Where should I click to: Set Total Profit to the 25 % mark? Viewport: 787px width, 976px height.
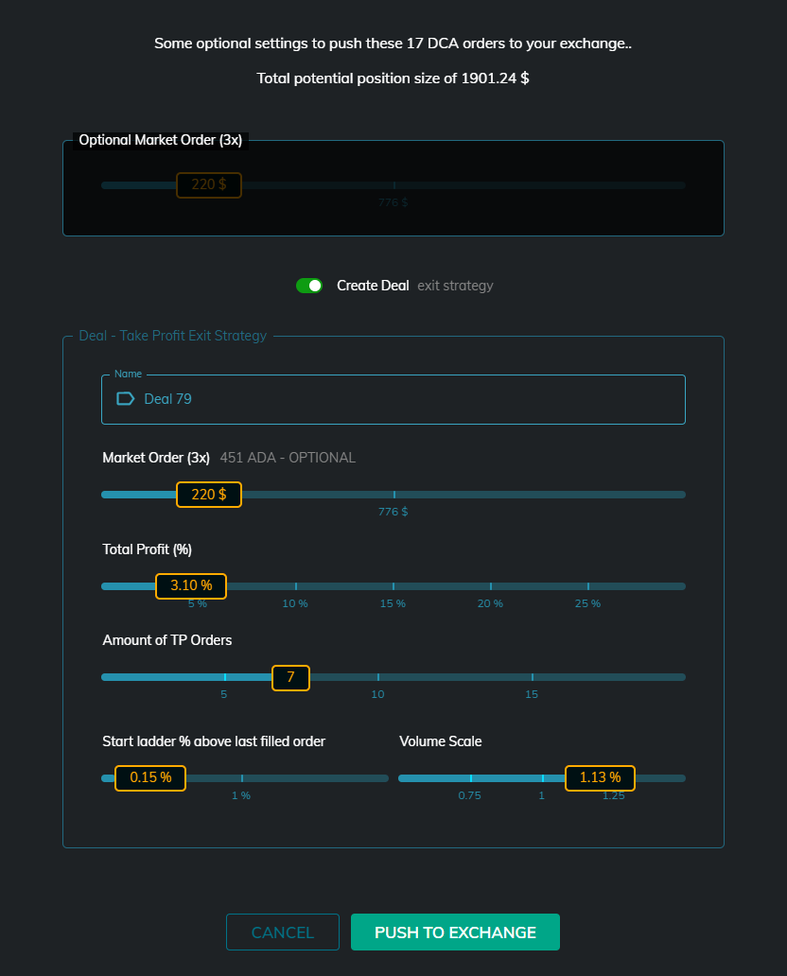(587, 586)
